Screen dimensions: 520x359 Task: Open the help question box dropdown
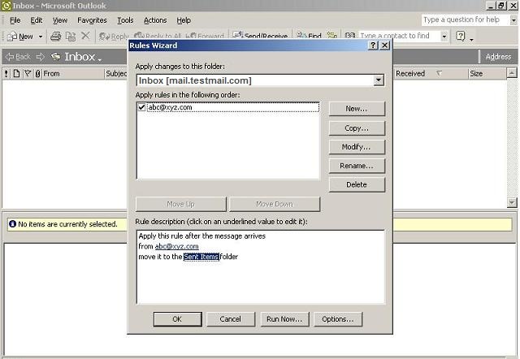pos(513,20)
